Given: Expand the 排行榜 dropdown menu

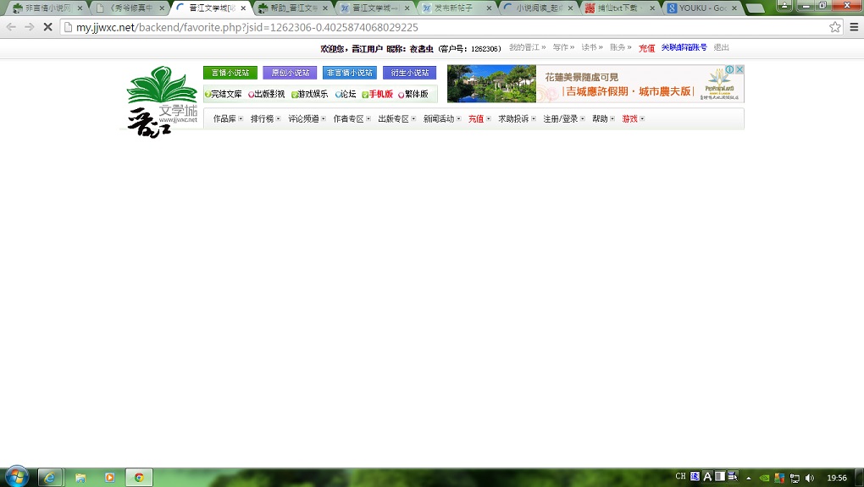Looking at the screenshot, I should pos(265,119).
